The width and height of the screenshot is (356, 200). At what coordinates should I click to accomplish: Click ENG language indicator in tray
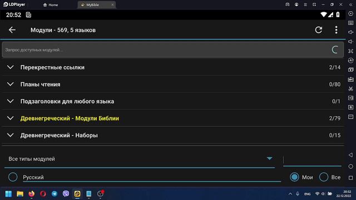coord(308,194)
